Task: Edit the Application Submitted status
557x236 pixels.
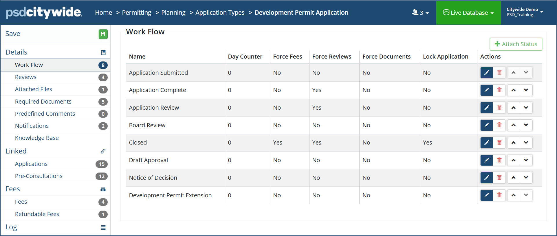Action: 486,73
